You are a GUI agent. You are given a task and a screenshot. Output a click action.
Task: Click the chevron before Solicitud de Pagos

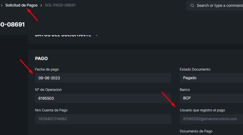(2, 5)
